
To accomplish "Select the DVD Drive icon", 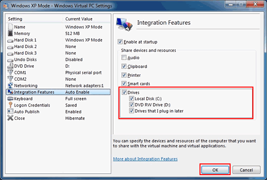I will pyautogui.click(x=10, y=66).
